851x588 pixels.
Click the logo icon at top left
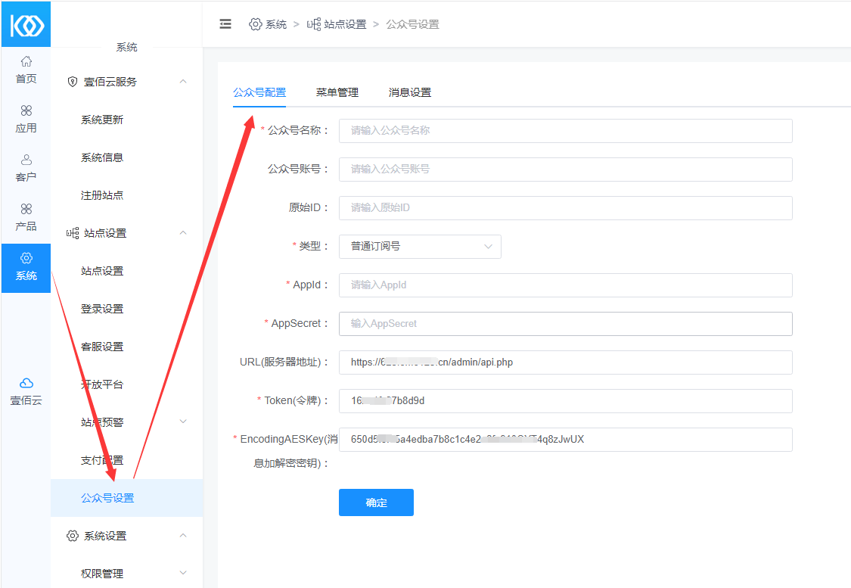(26, 24)
